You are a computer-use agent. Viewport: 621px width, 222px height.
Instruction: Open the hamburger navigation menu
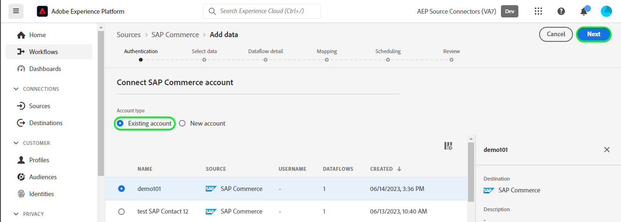tap(16, 11)
